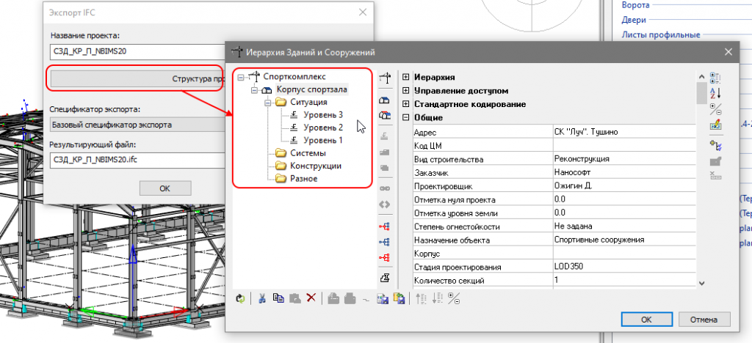
Task: Click Листы профильные link in right panel
Action: (660, 34)
